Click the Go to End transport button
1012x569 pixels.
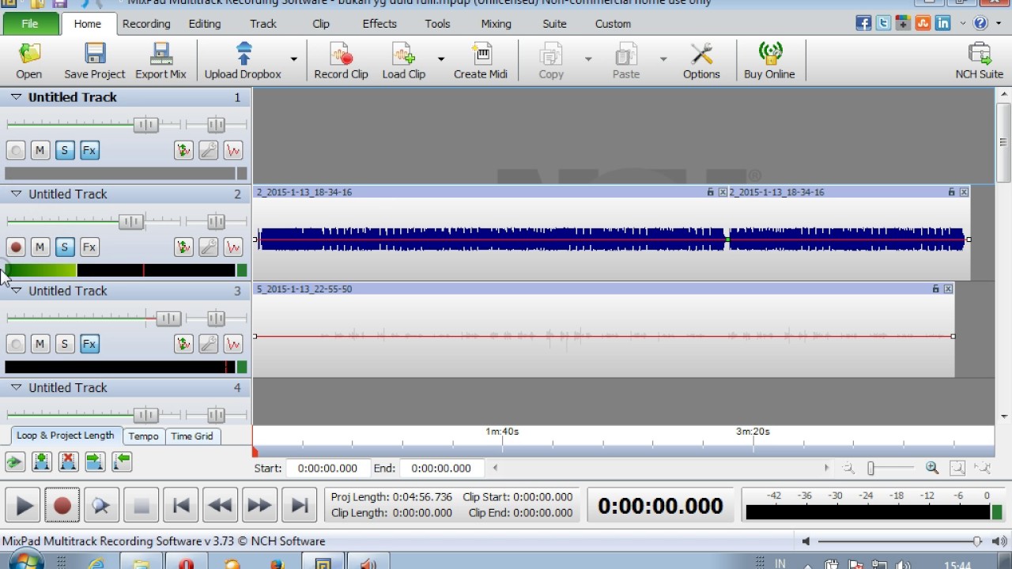point(299,506)
